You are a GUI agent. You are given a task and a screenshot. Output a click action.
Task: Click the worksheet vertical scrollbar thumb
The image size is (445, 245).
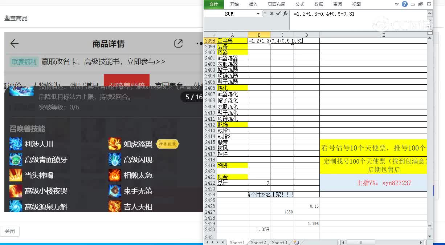pyautogui.click(x=430, y=226)
